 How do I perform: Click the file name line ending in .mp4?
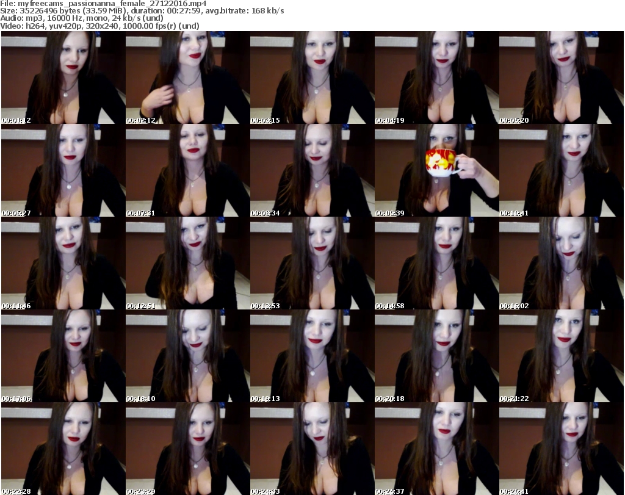coord(103,4)
